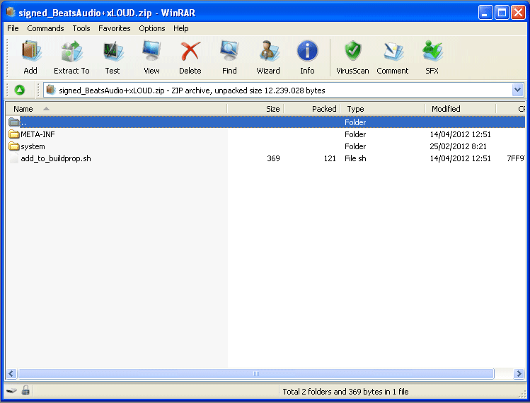
Task: Select add_to_buildprop.sh file name
Action: 56,158
